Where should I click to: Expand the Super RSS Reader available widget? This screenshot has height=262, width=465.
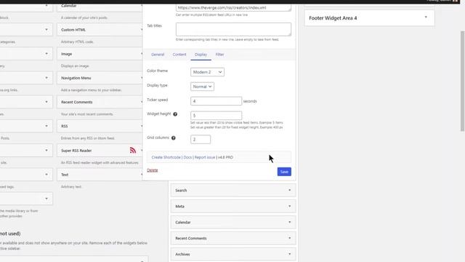tap(100, 151)
